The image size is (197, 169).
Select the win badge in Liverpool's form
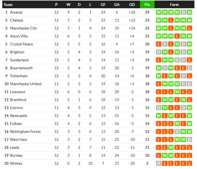tap(177, 92)
